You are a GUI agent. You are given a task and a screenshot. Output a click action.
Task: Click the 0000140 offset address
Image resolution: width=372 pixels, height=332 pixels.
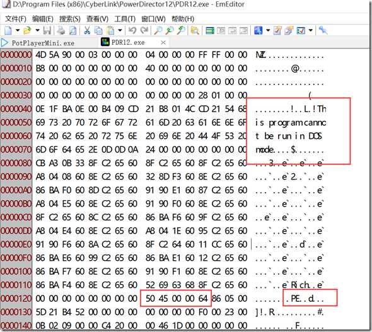[x=16, y=326]
